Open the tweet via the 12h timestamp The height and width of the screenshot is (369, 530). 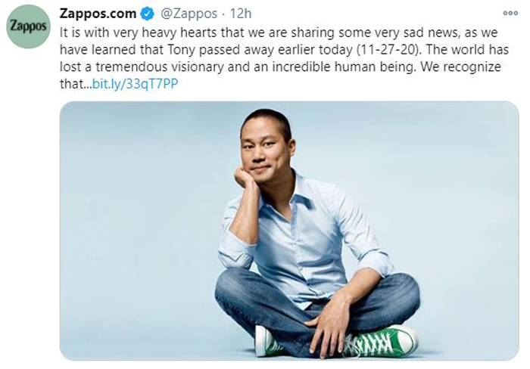(x=241, y=14)
